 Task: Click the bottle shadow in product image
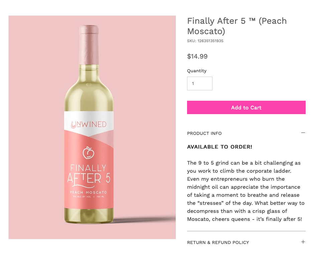144,220
